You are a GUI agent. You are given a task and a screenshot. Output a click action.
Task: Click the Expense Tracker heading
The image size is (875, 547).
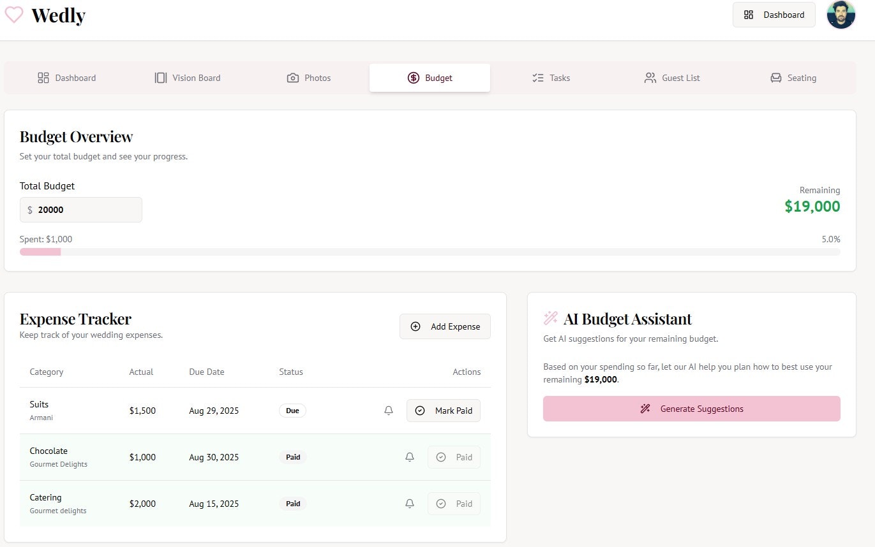pos(75,319)
